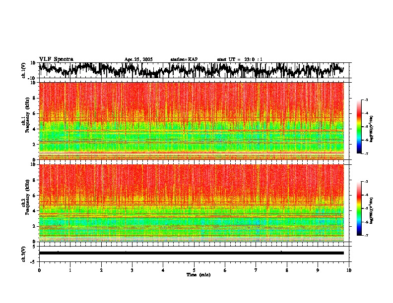This screenshot has width=393, height=303.
Task: Click the 'start UT = 23:0 :1' text
Action: [240, 59]
